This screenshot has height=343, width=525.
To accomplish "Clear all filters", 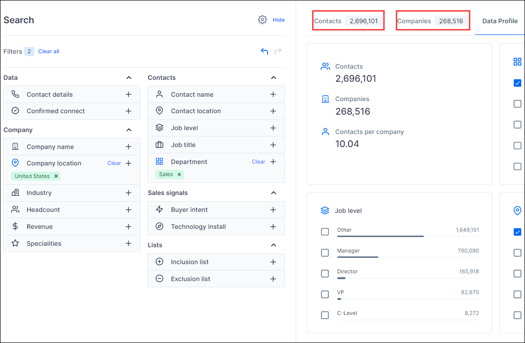I will [48, 51].
